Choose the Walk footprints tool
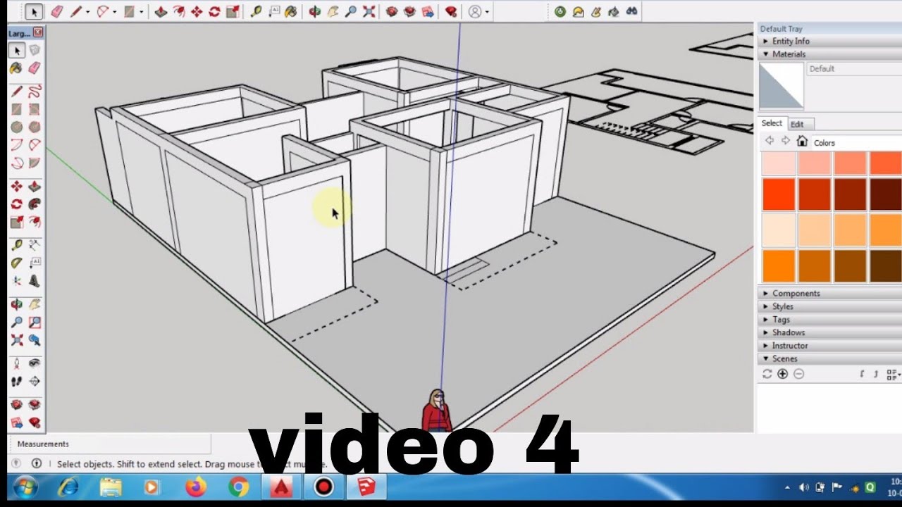Screen dimensions: 902x507 coord(16,382)
